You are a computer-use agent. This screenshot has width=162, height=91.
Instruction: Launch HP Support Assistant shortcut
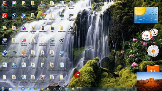pyautogui.click(x=14, y=17)
